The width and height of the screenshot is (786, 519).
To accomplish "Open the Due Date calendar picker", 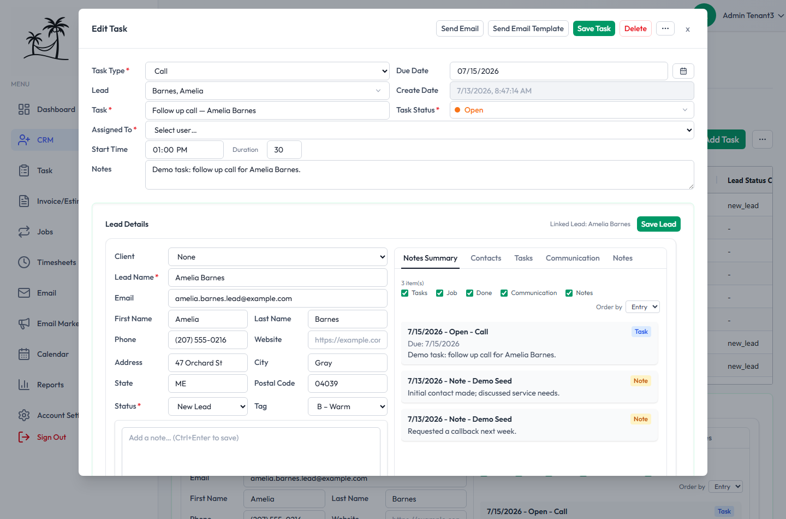I will 683,71.
